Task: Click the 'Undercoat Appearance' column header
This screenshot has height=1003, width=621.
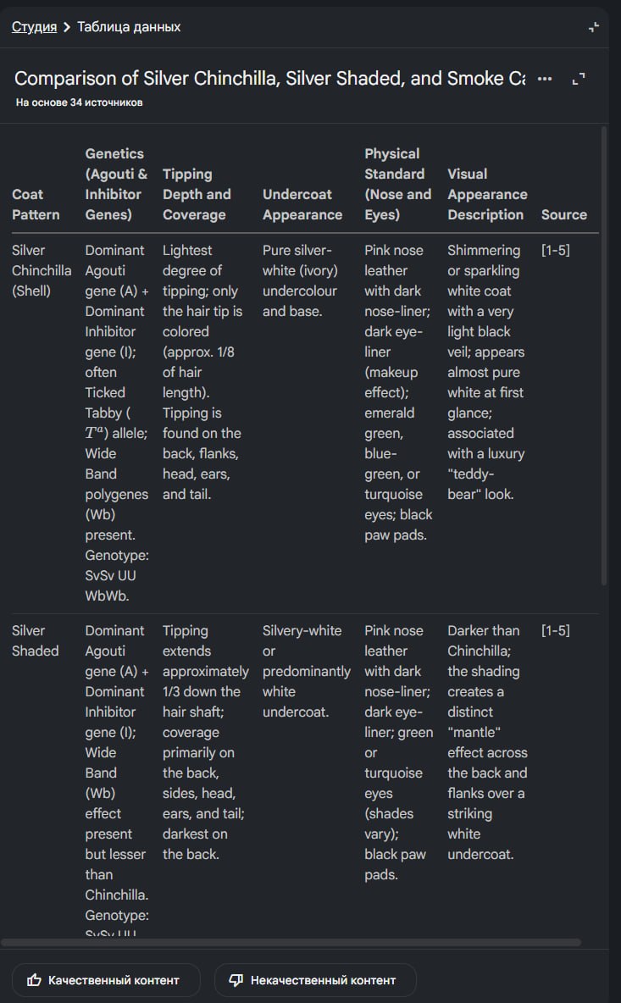Action: click(x=302, y=204)
